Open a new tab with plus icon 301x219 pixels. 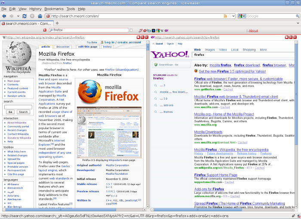pyautogui.click(x=57, y=23)
